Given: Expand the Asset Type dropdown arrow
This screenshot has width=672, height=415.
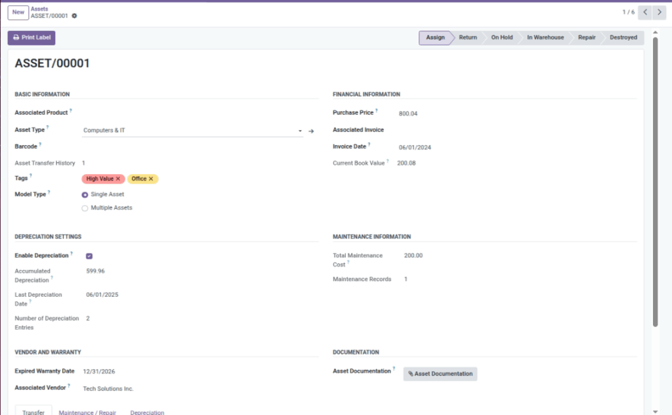Looking at the screenshot, I should (300, 131).
